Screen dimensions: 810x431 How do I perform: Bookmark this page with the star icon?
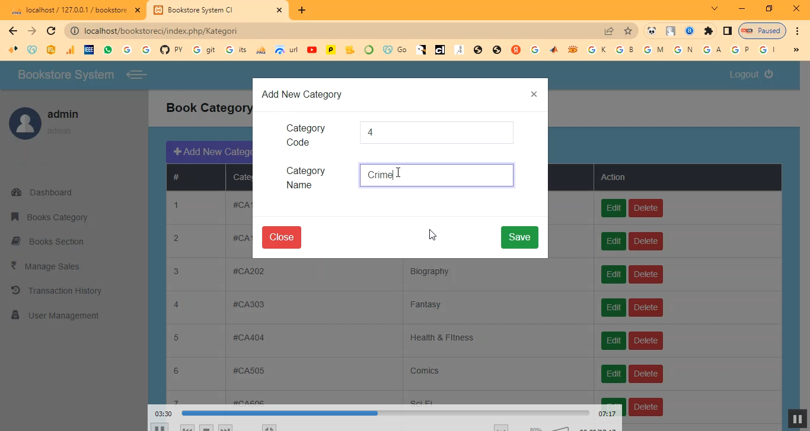pos(628,31)
